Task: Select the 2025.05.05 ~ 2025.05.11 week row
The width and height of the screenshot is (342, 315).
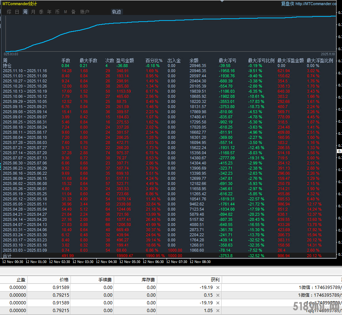Action: (x=25, y=204)
